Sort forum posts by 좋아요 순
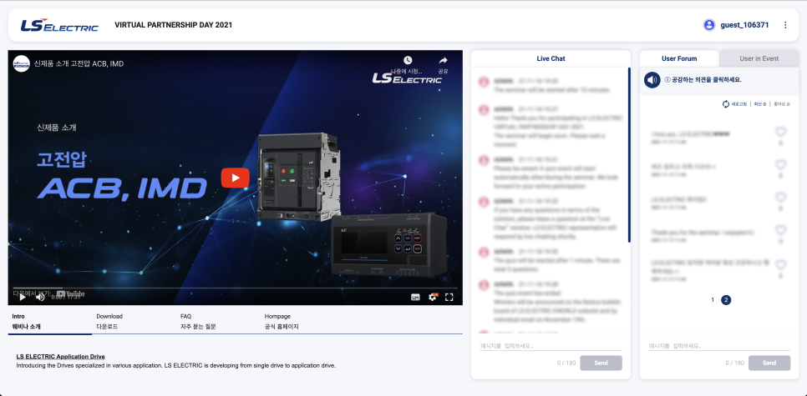The width and height of the screenshot is (807, 396). point(781,104)
